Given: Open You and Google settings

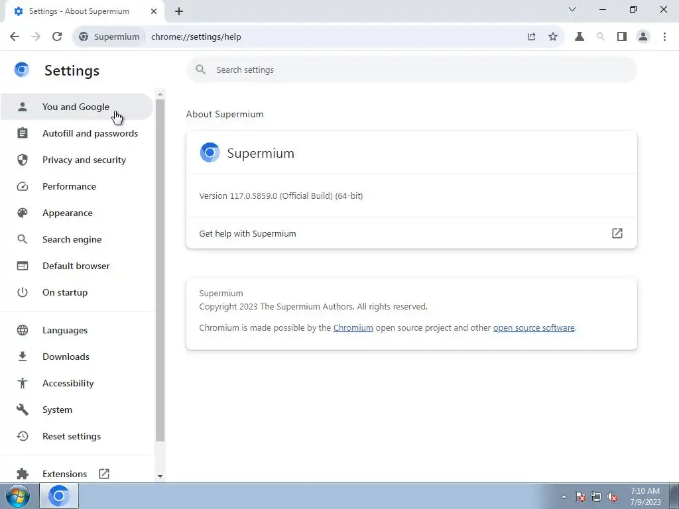Looking at the screenshot, I should (77, 107).
